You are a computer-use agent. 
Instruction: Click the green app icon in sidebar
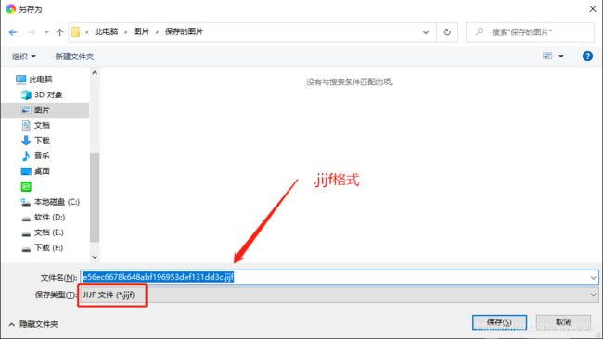(26, 186)
